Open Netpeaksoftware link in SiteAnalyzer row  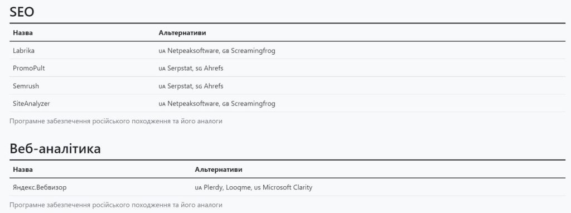pyautogui.click(x=193, y=104)
